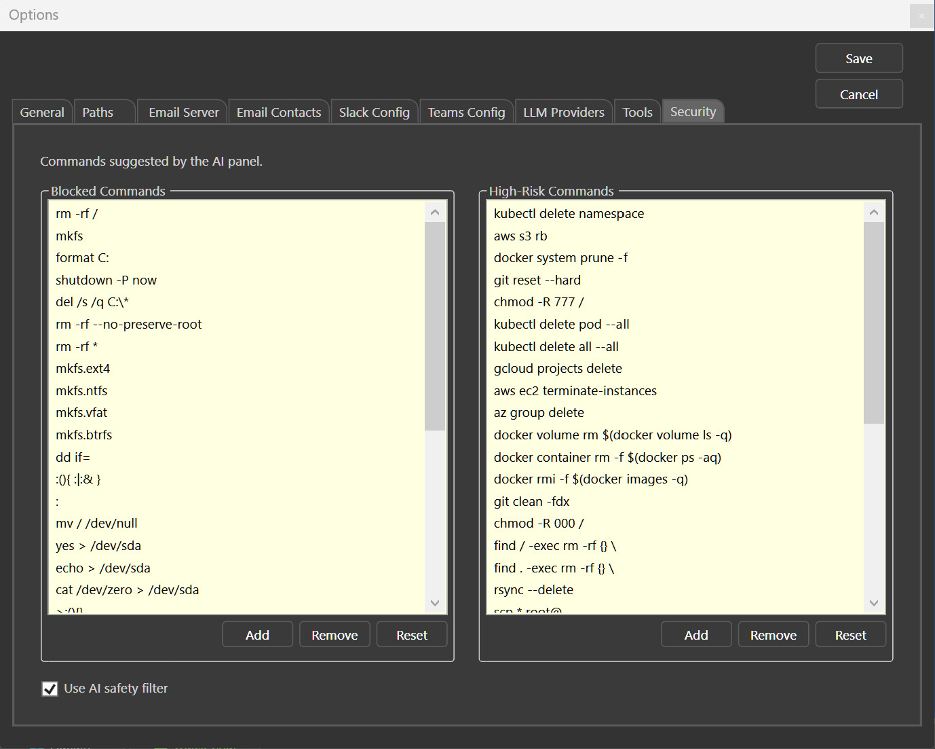This screenshot has width=935, height=749.
Task: Reset the High-Risk Commands list
Action: (850, 634)
